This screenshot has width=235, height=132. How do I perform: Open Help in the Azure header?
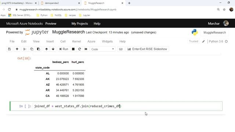tap(97, 23)
